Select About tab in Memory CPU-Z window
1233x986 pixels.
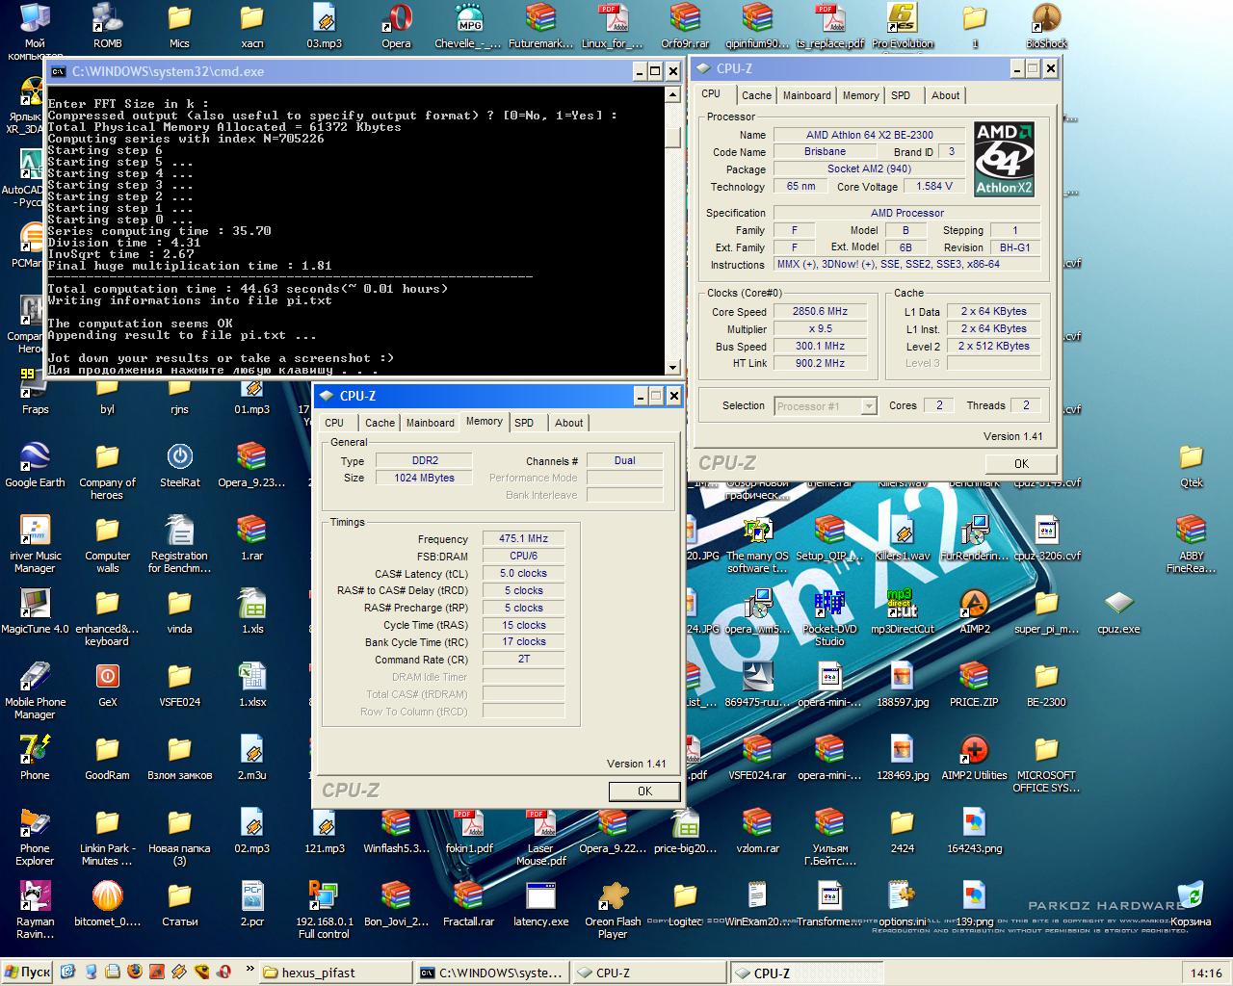click(x=568, y=423)
